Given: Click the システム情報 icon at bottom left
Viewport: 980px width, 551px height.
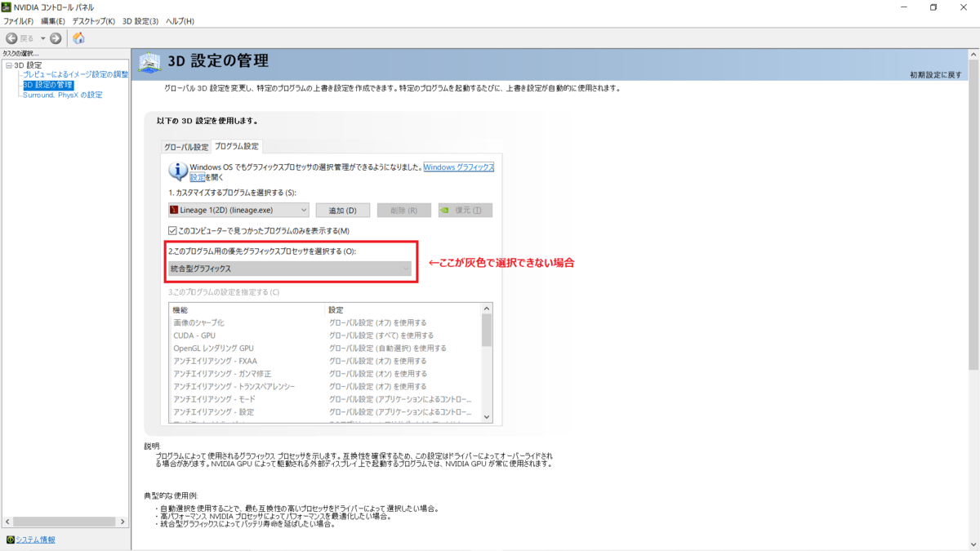Looking at the screenshot, I should click(x=10, y=540).
